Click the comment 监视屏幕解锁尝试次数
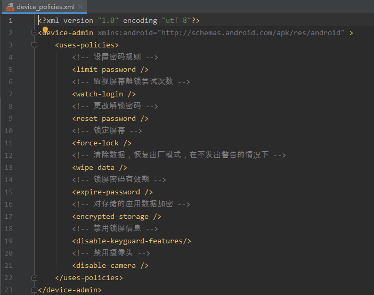 coord(131,82)
